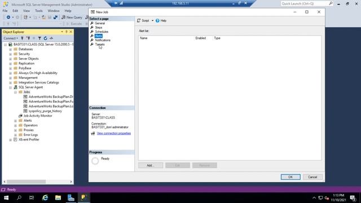Click the Enabled column header

pos(201,38)
